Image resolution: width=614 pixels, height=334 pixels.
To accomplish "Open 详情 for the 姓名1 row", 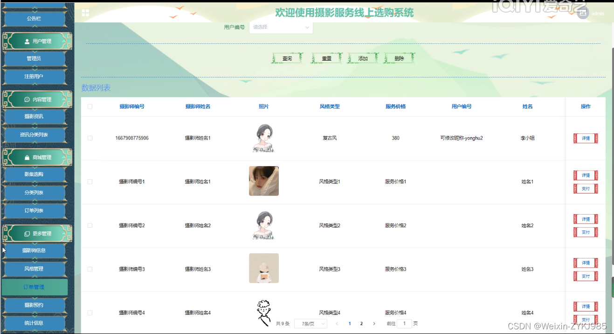I will (586, 175).
